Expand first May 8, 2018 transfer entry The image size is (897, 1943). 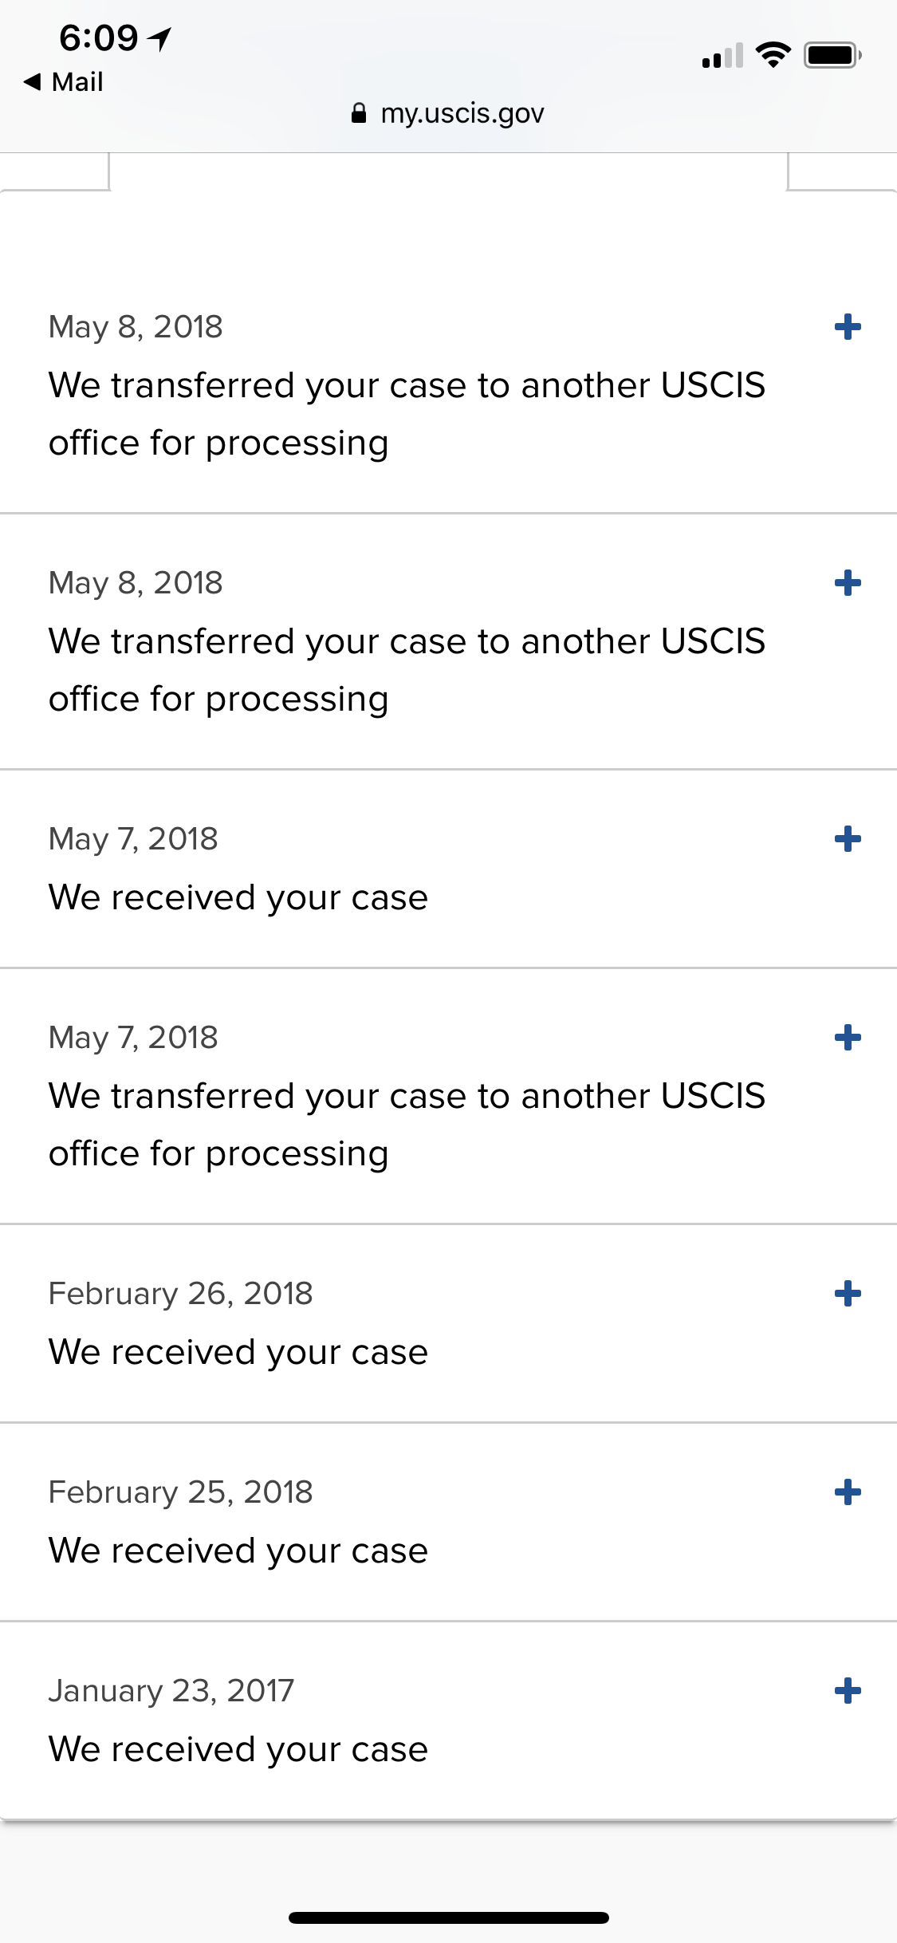tap(848, 327)
